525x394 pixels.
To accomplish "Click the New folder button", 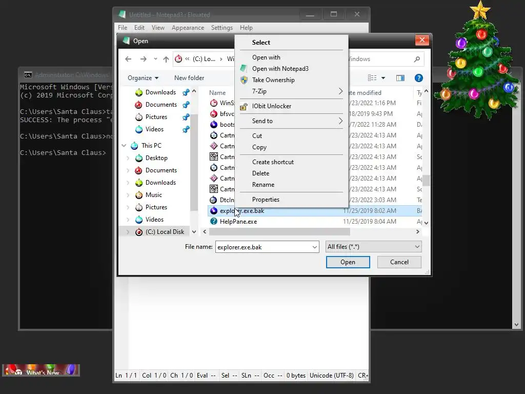I will pos(189,78).
